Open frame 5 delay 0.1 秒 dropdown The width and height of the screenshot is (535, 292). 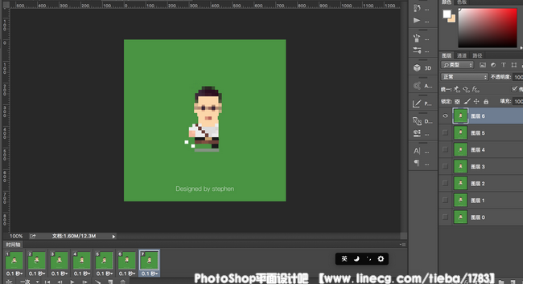pos(105,274)
